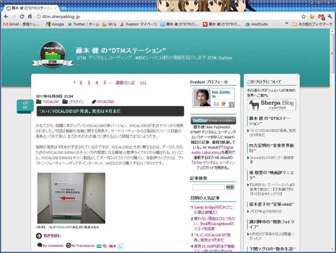
Task: Click the Sherpa Blog シェルパブログ donkey banner
Action: tap(271, 105)
